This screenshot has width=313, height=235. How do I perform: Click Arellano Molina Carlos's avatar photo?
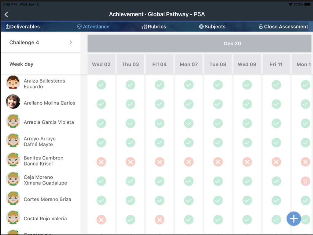(x=13, y=102)
